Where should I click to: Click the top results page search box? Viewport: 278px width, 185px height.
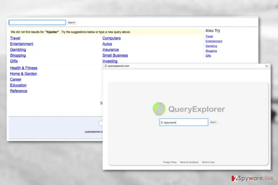coord(37,22)
